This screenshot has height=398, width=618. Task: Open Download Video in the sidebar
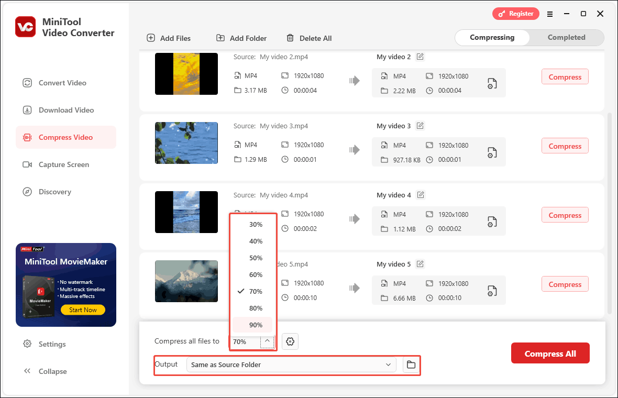(66, 110)
